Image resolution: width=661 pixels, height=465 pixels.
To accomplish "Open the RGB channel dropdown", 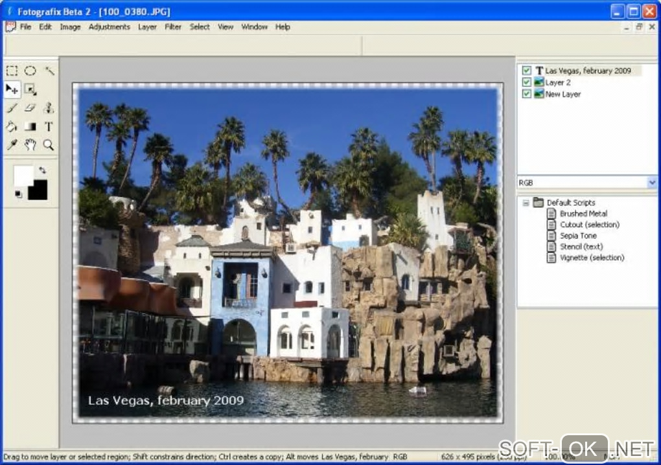I will tap(651, 183).
